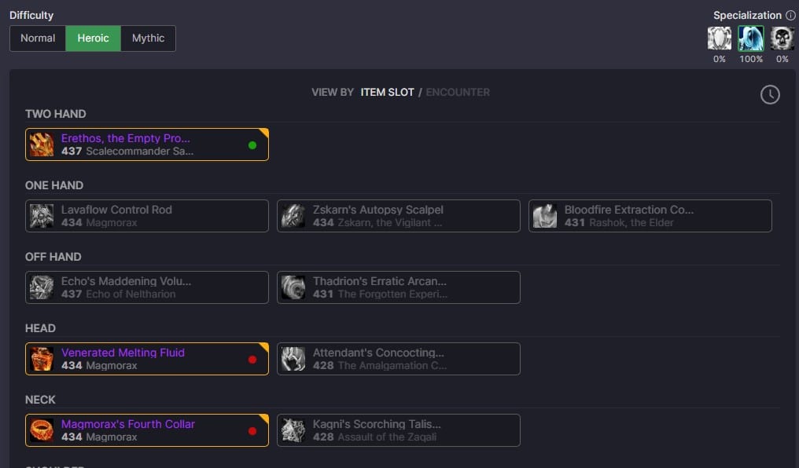Select Heroic difficulty
Viewport: 799px width, 468px height.
point(93,38)
